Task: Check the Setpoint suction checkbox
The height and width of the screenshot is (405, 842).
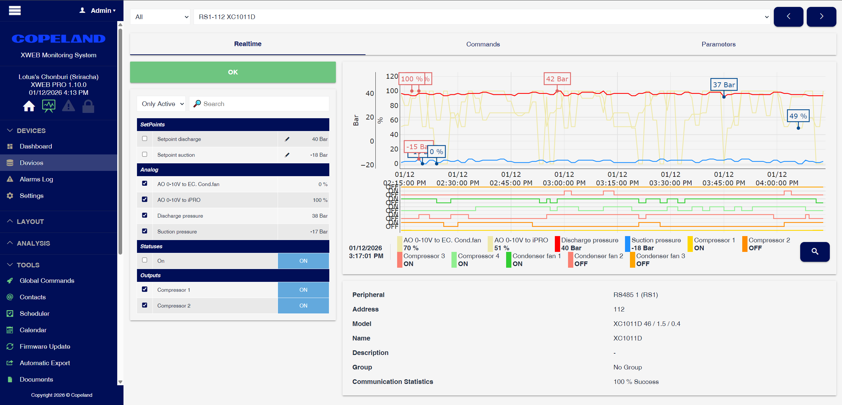Action: [x=145, y=154]
